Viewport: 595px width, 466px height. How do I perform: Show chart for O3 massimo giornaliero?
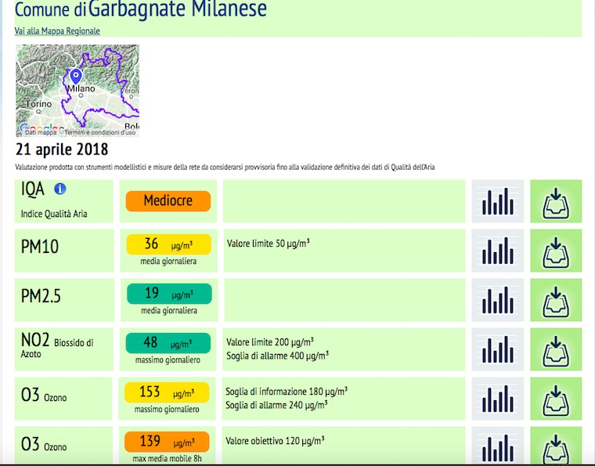(x=497, y=399)
